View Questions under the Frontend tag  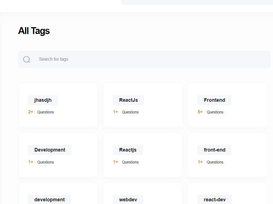(x=215, y=112)
